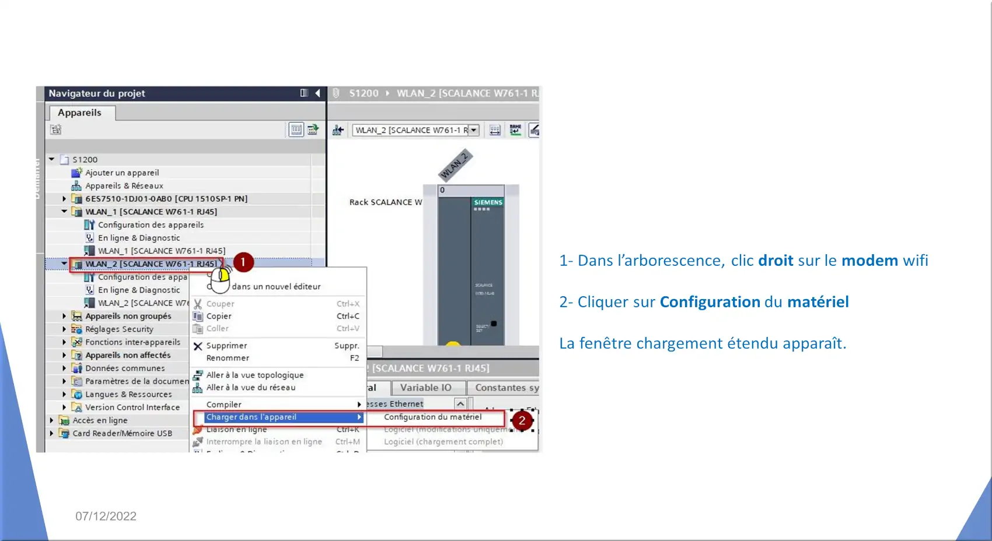This screenshot has height=541, width=992.
Task: Open the Appareils tab
Action: (80, 113)
